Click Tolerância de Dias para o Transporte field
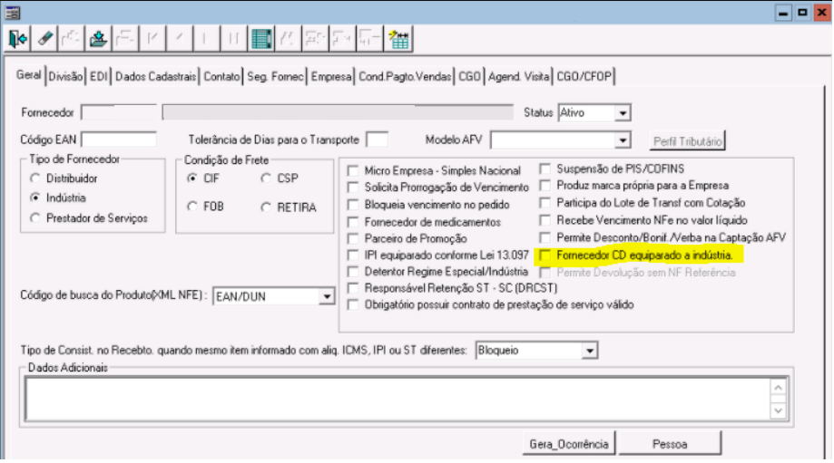Viewport: 834px width, 463px height. 378,140
